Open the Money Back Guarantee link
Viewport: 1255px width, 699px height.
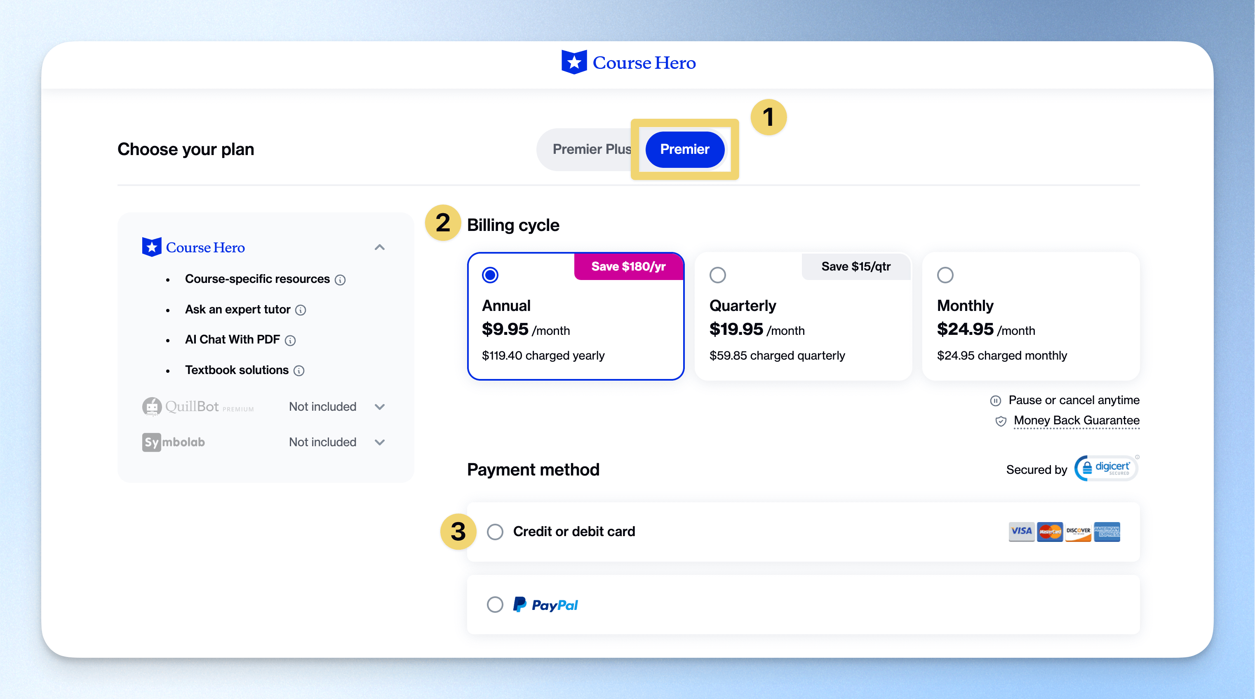tap(1076, 420)
